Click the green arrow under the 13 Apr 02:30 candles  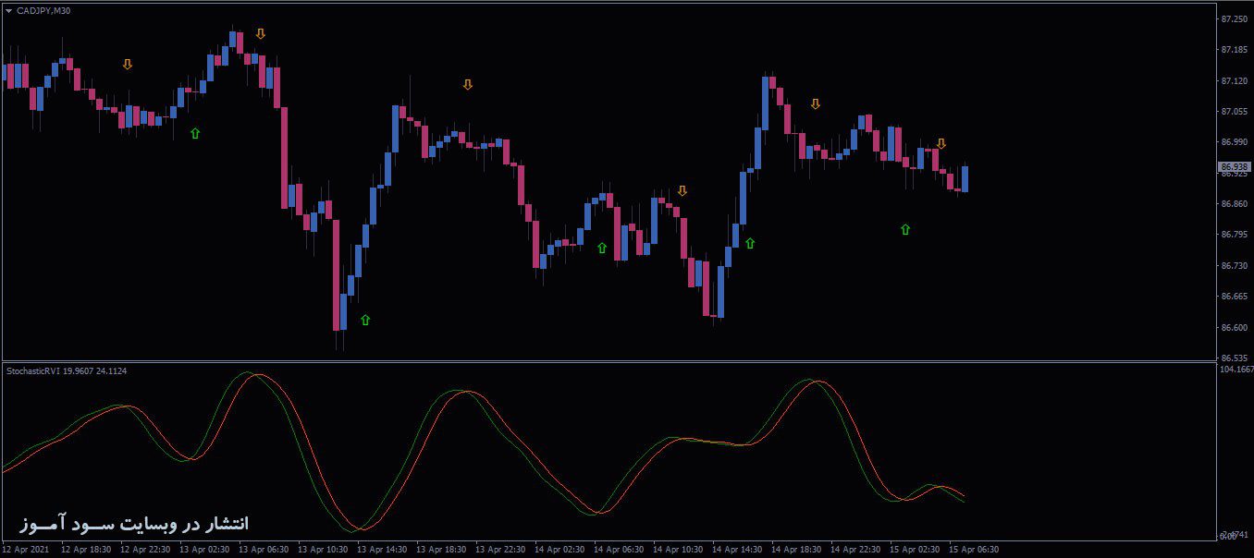click(x=193, y=132)
